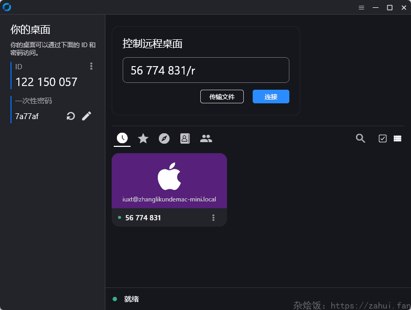411x310 pixels.
Task: Open the Discovered compass tab
Action: click(x=164, y=138)
